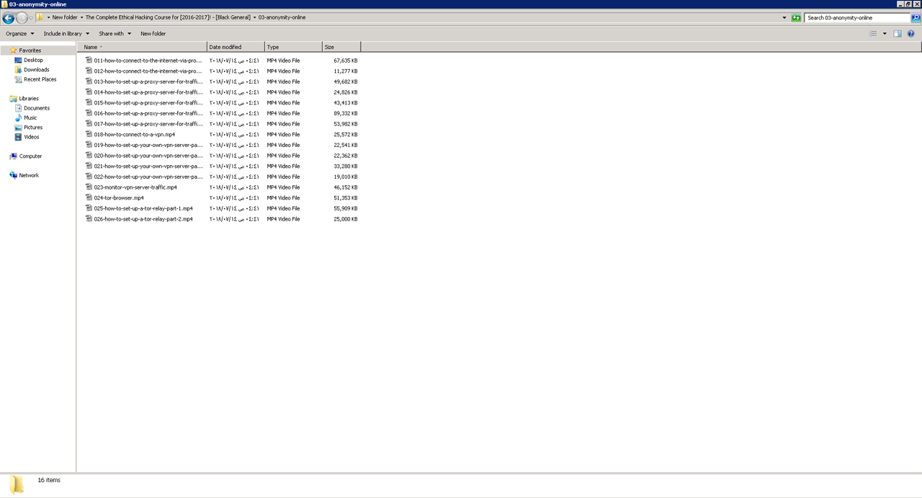Select the 018-how-to-connect-to-a-vpn.mp4 file
Viewport: 922px width, 498px height.
[x=134, y=135]
